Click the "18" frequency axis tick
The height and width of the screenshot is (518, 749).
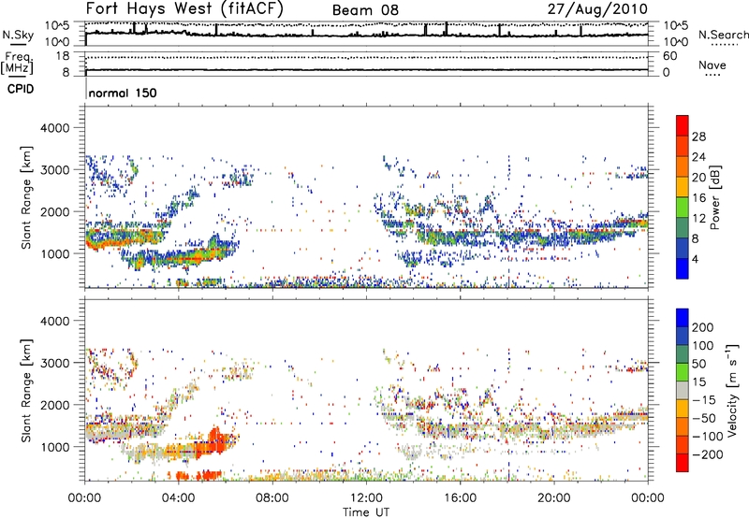[x=63, y=56]
